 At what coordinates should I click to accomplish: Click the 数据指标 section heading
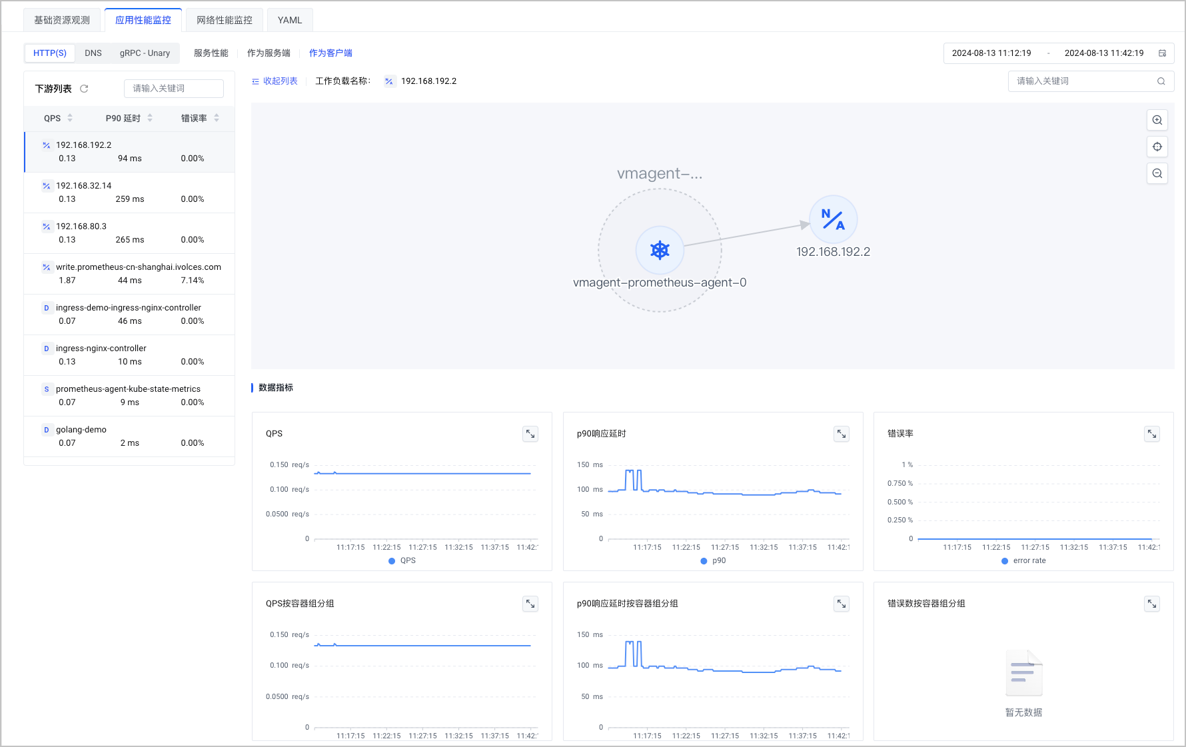[276, 388]
